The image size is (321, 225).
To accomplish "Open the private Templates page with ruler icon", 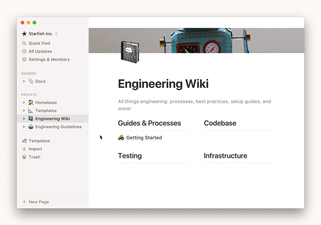I will pos(46,111).
